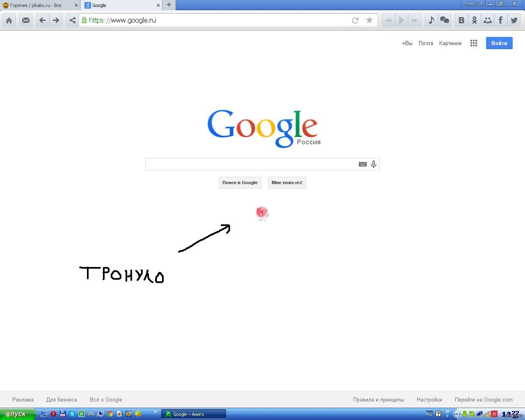Click the Show Desktop quick launch icon
Viewport: 525px width, 420px height.
tap(44, 414)
